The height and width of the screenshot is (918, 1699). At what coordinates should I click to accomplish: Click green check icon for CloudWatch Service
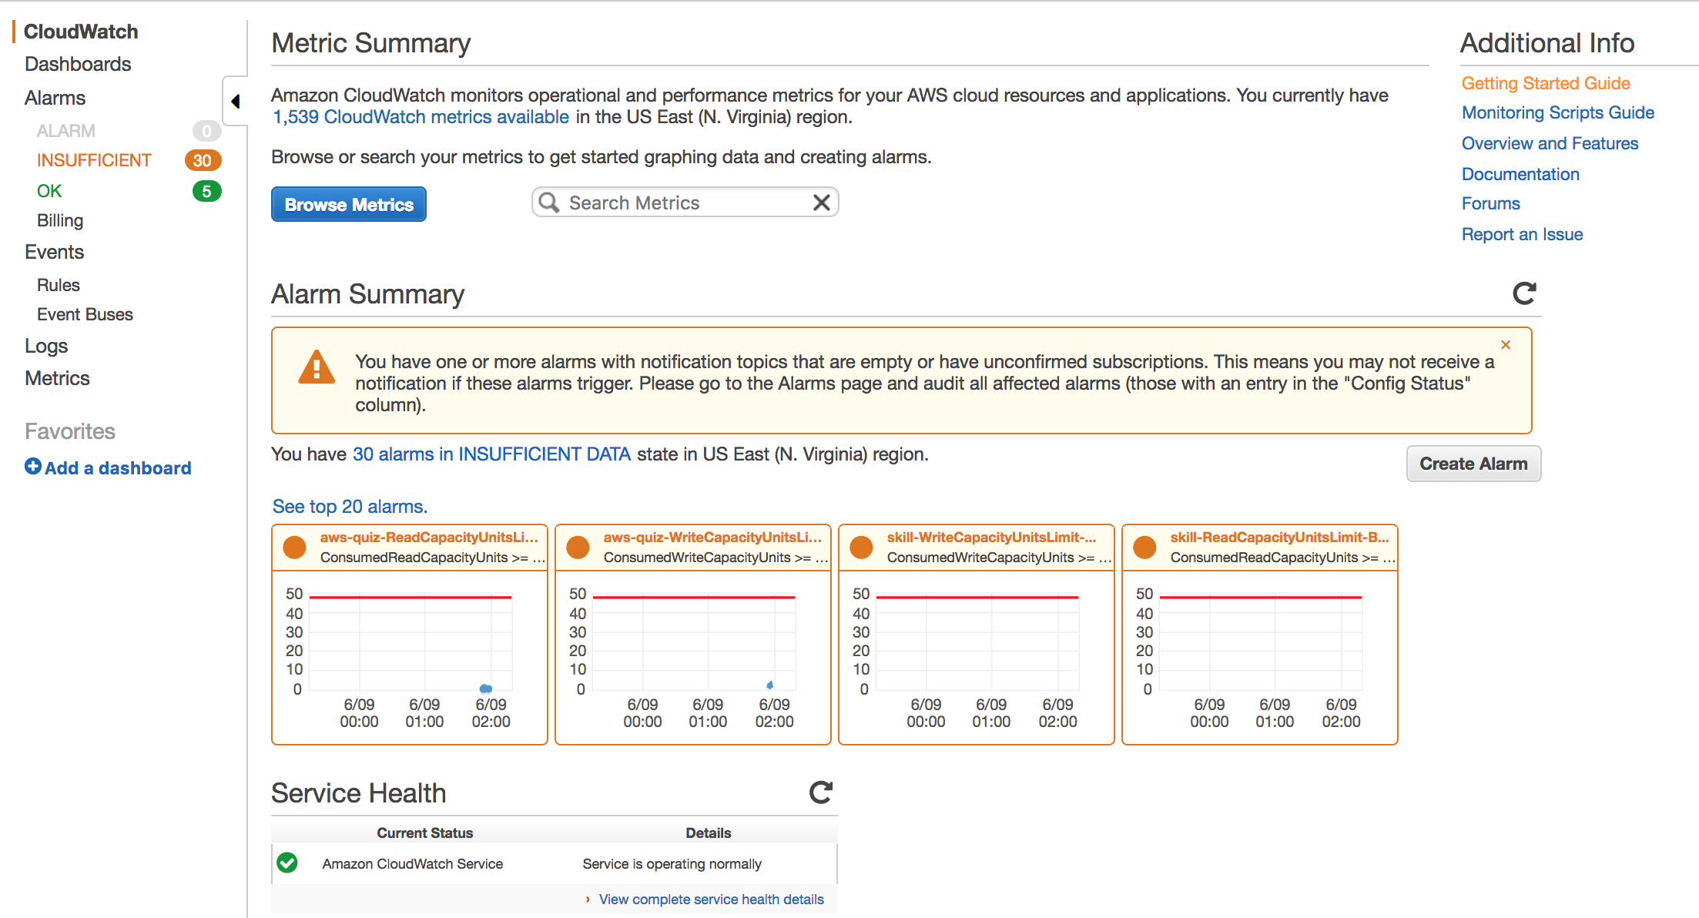287,863
